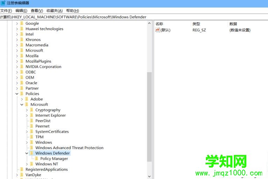Click the NVIDIA Corporation folder icon
This screenshot has width=268, height=179.
[22, 67]
